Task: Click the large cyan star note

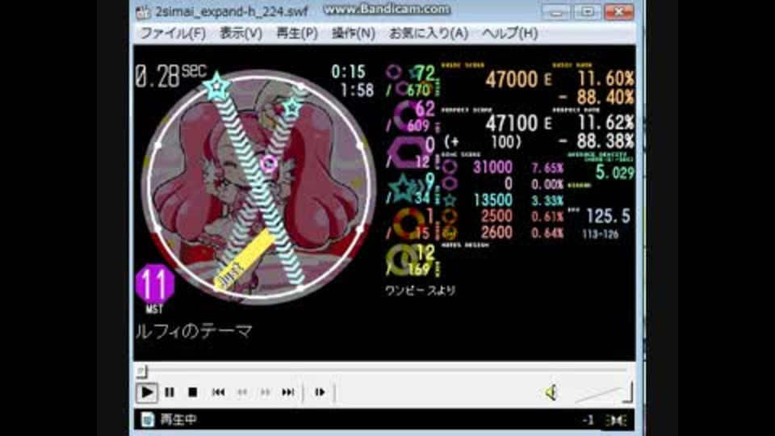Action: [x=216, y=86]
